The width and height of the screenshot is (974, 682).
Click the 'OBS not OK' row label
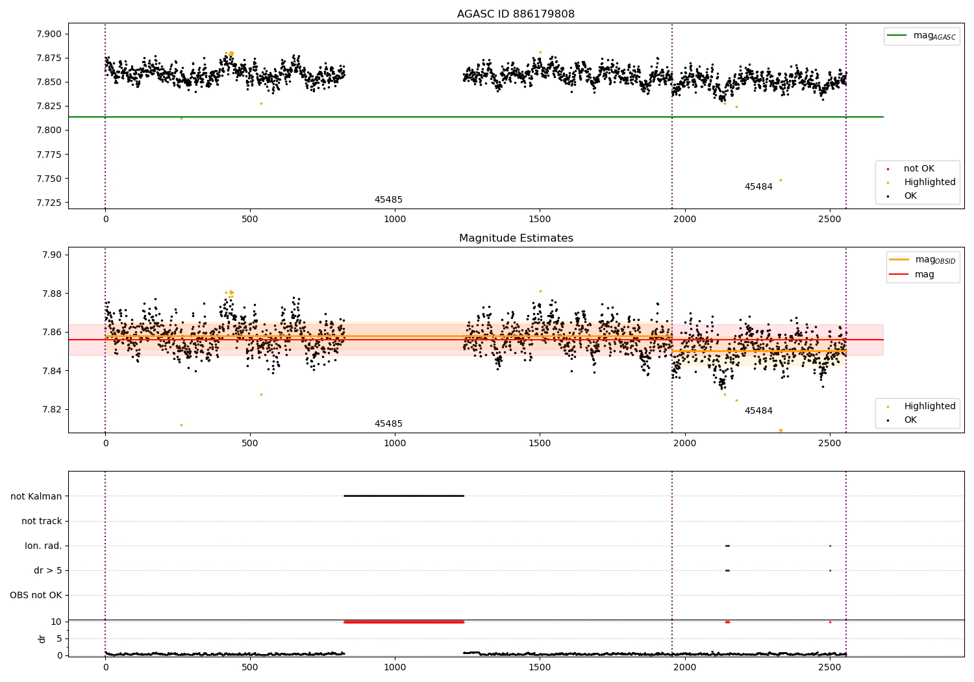coord(36,595)
